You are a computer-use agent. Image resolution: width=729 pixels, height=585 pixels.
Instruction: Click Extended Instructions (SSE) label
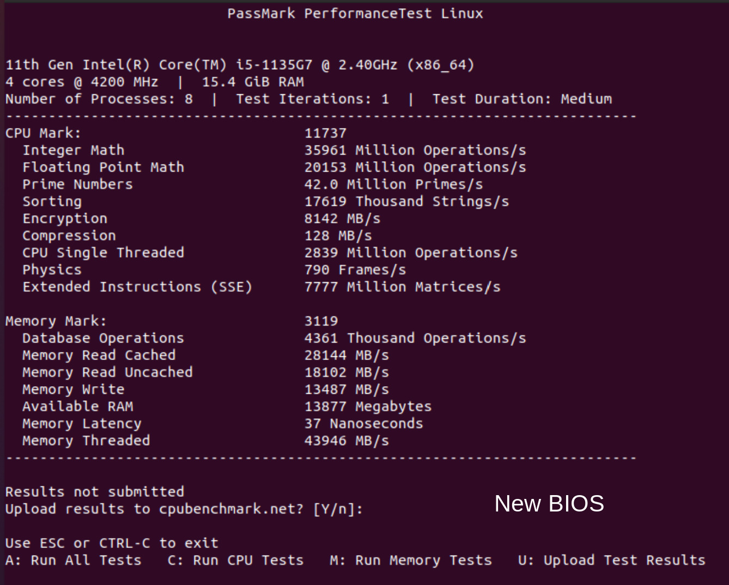pyautogui.click(x=137, y=287)
